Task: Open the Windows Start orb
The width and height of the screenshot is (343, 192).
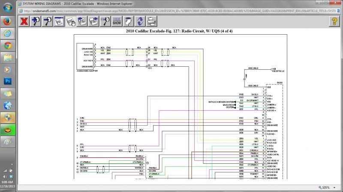Action: tap(8, 7)
